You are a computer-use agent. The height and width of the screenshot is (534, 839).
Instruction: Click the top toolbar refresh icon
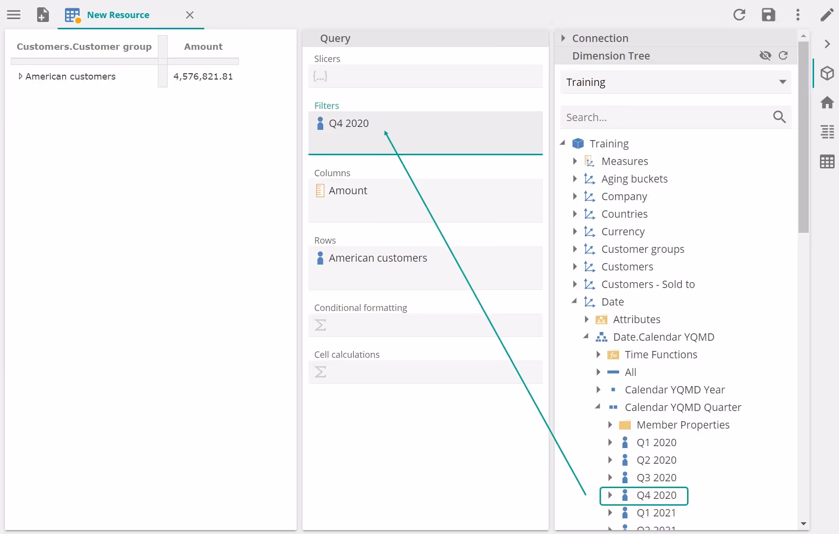point(739,15)
